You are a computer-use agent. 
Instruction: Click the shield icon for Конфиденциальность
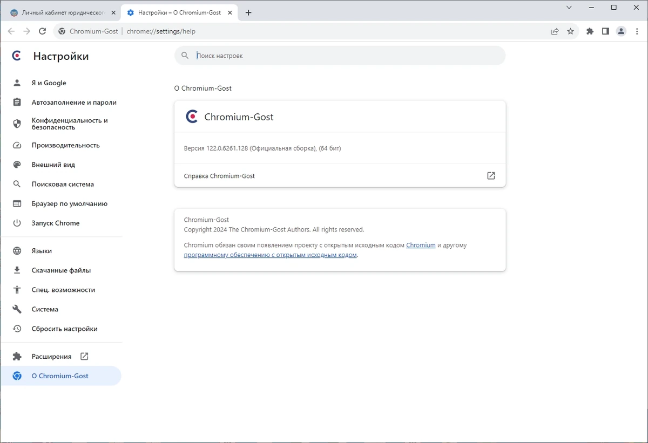click(17, 124)
